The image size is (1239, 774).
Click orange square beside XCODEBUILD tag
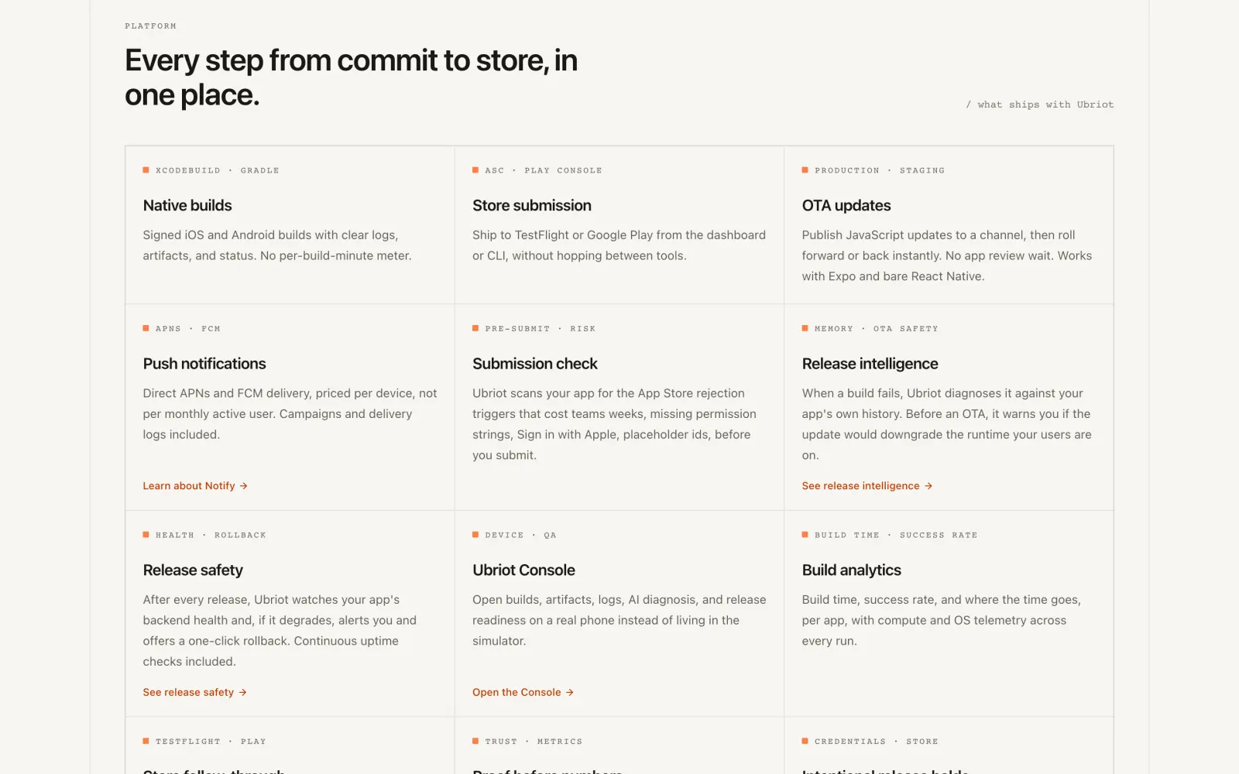tap(146, 170)
